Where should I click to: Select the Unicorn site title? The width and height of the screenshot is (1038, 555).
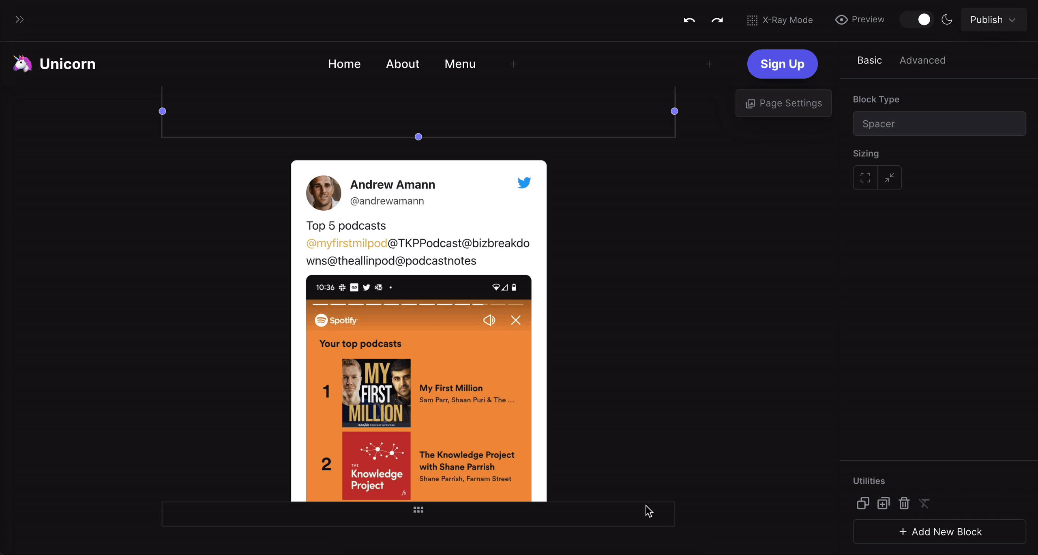pos(68,64)
